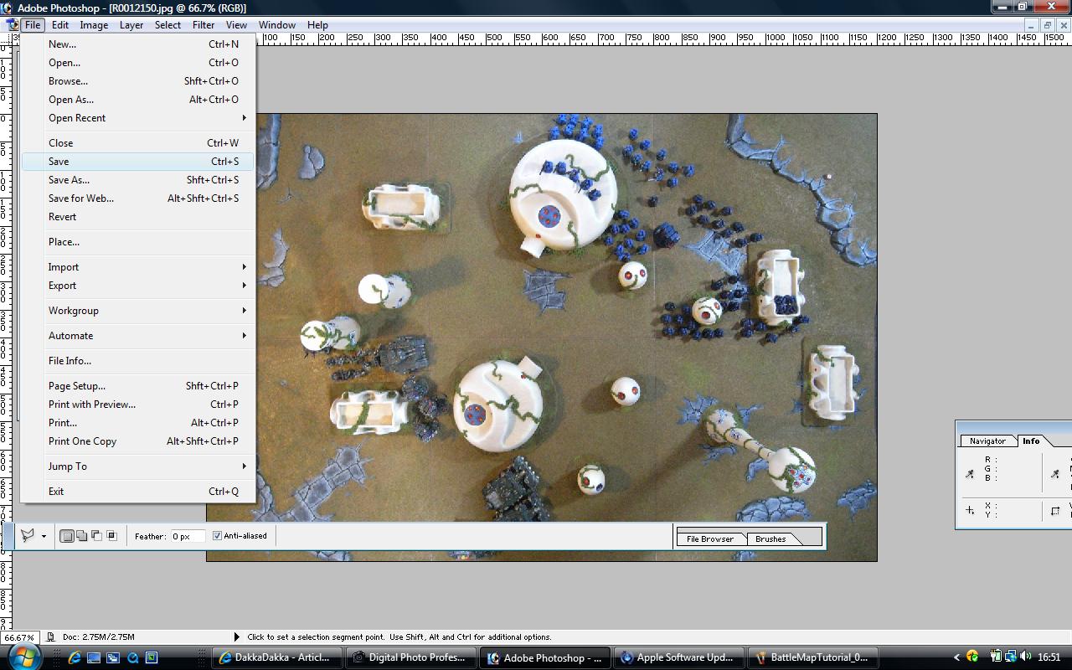Click the status bar info arrow

[x=236, y=637]
